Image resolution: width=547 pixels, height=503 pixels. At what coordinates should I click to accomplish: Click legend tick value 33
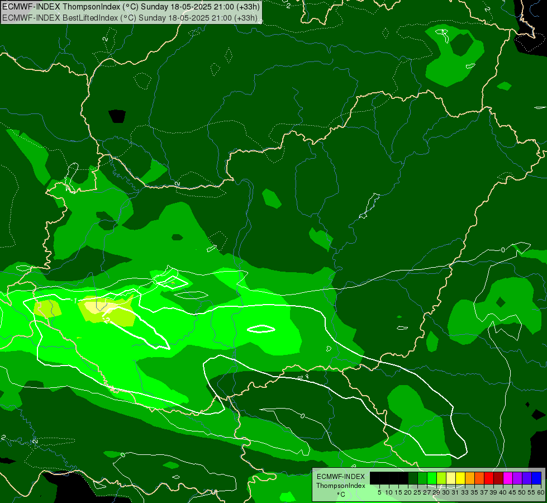[465, 492]
